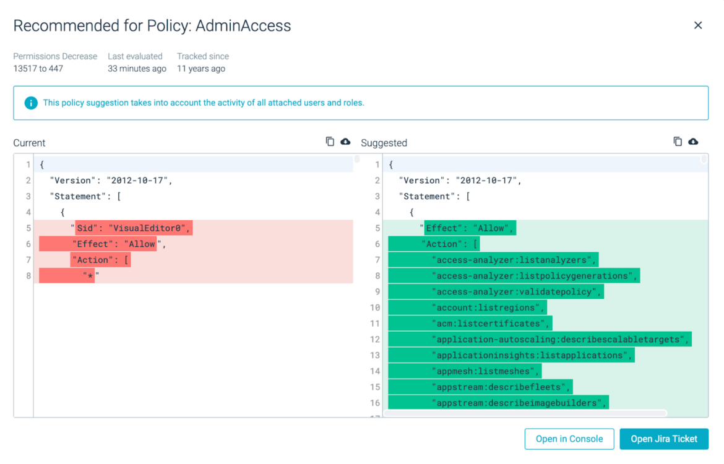Click the info icon in the notice banner
Viewport: 724px width, 464px height.
pyautogui.click(x=30, y=103)
